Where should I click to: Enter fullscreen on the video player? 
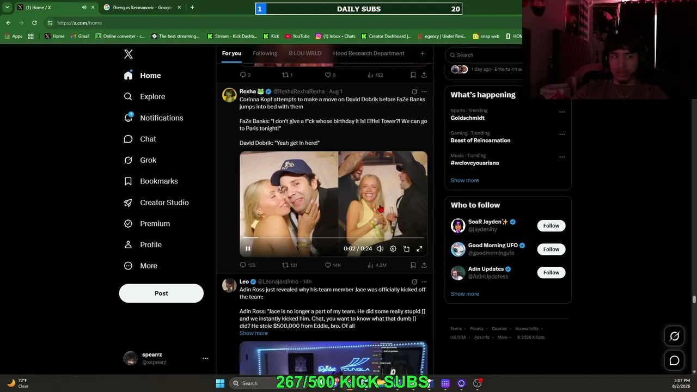coord(419,249)
